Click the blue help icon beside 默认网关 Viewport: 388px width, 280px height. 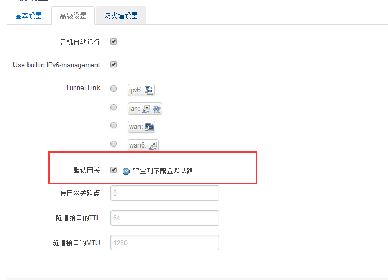(126, 171)
